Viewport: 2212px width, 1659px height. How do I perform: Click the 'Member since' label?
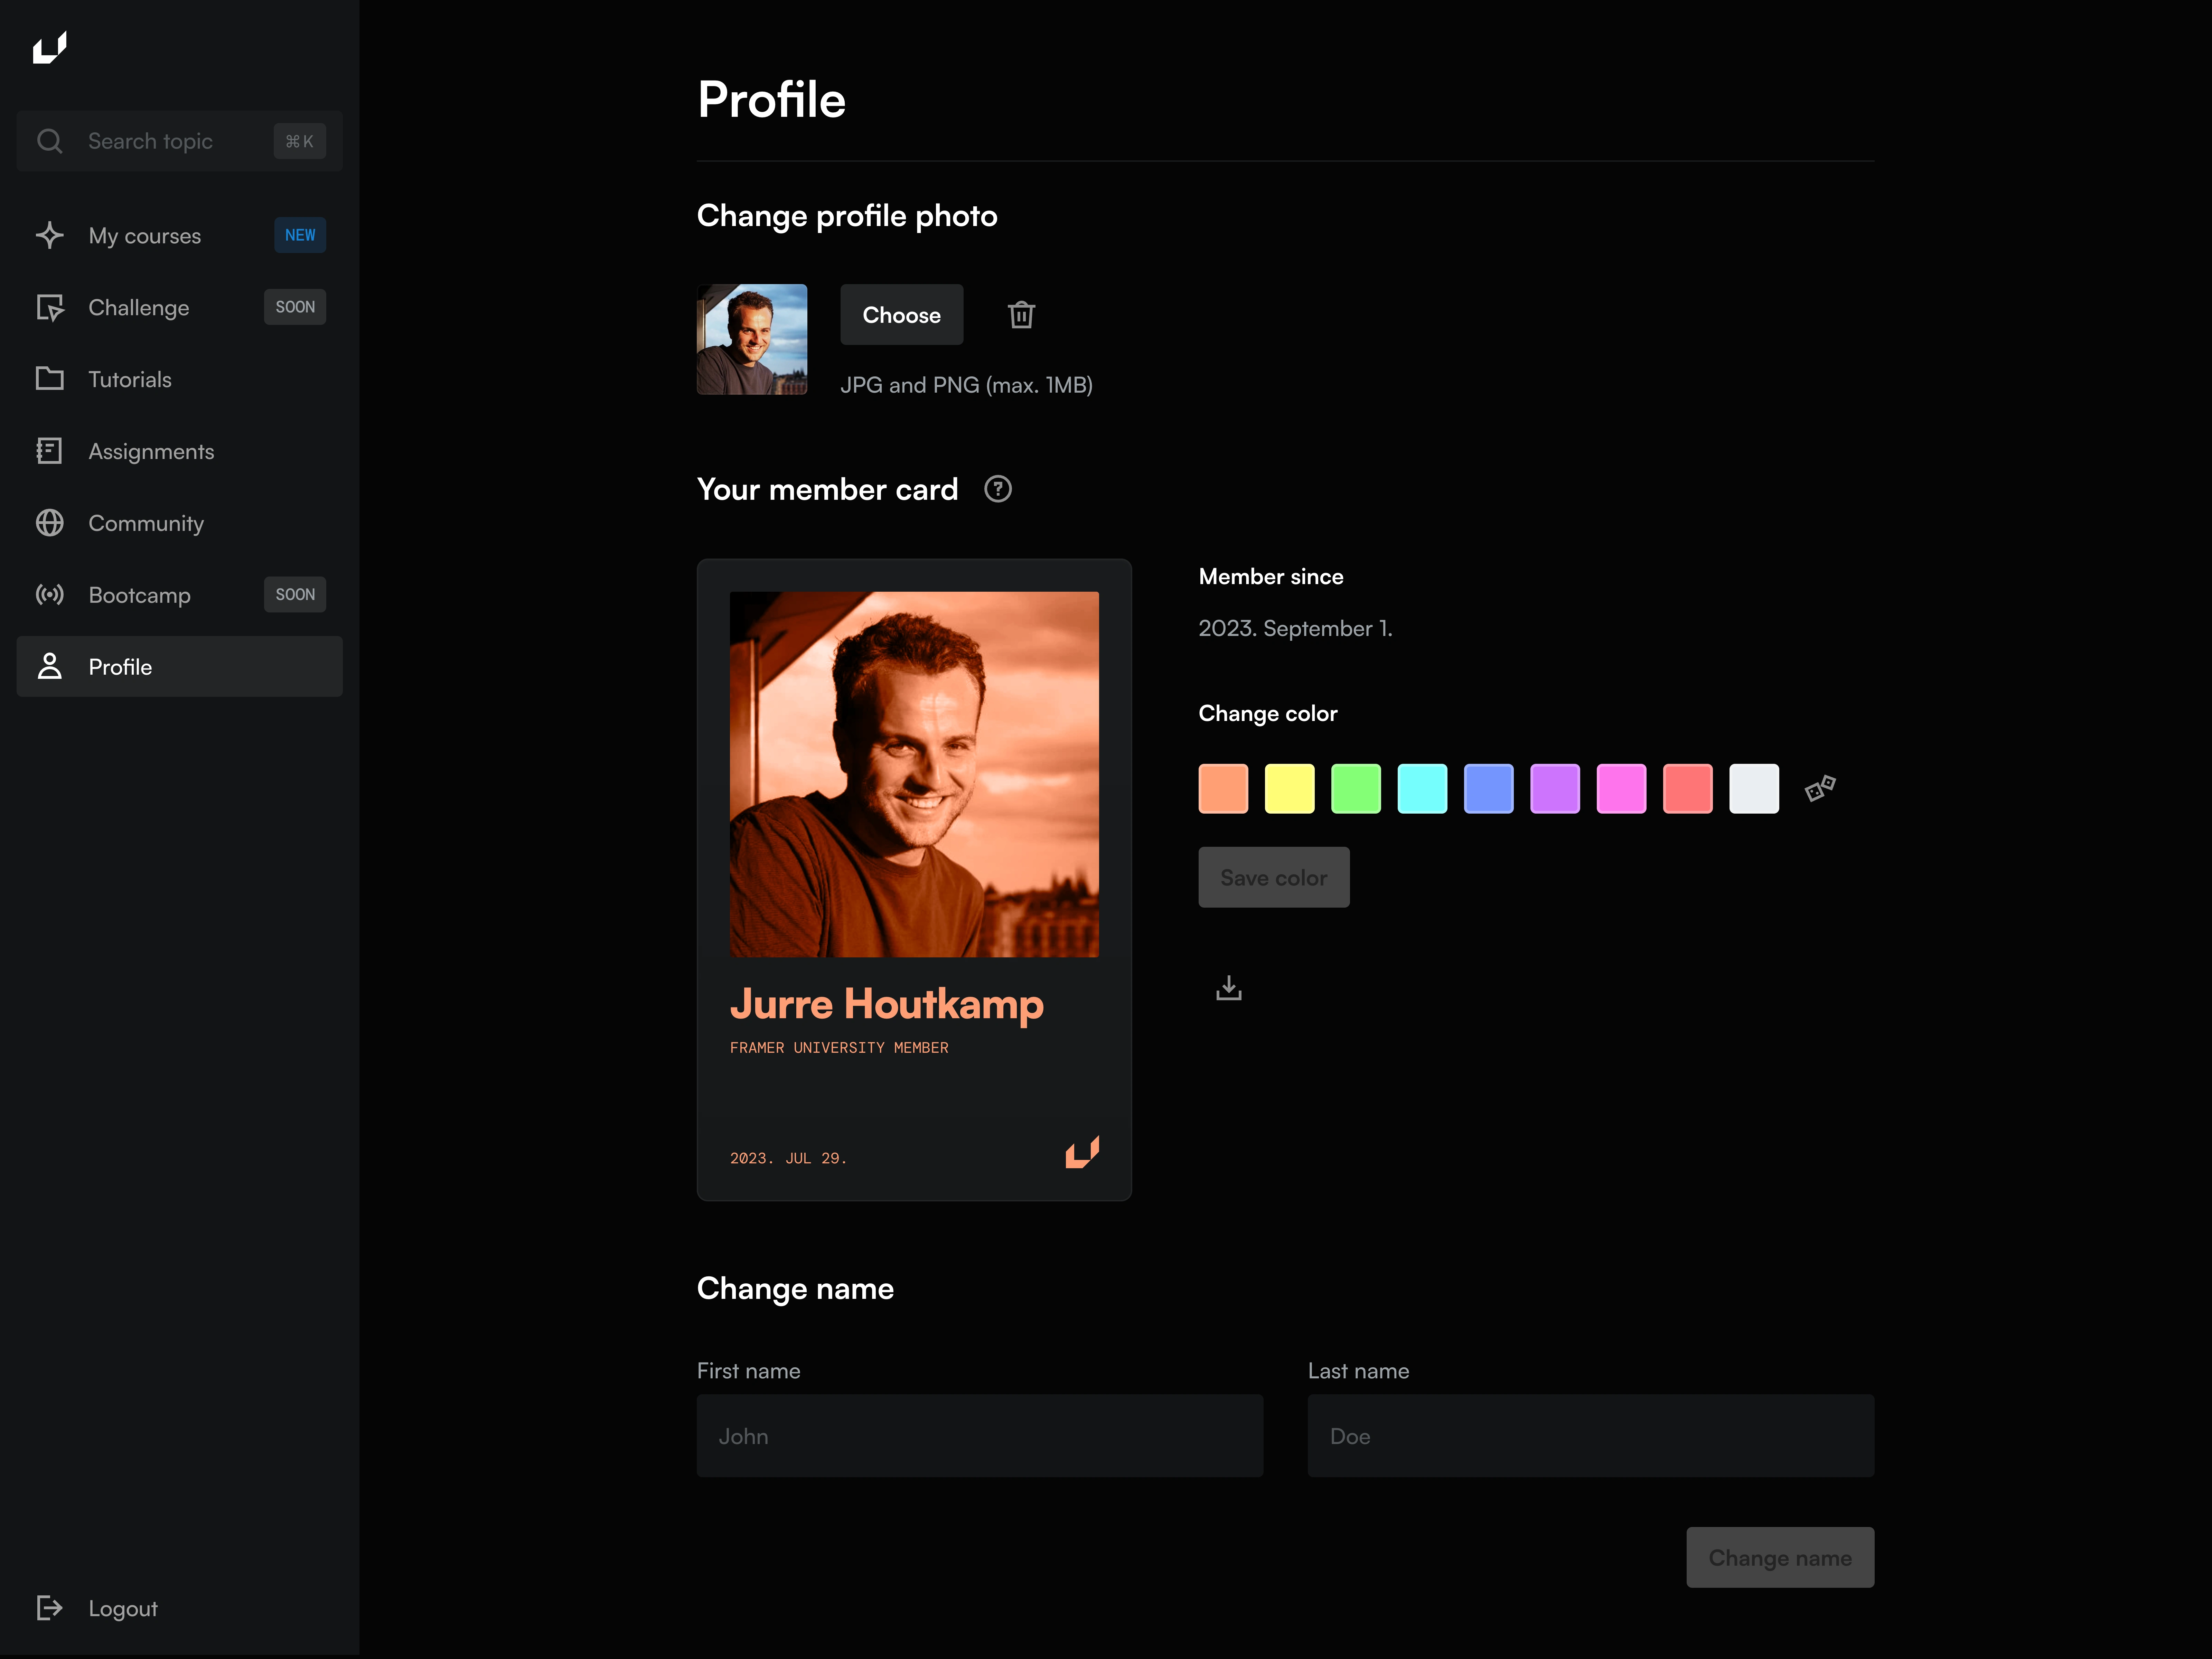(x=1270, y=576)
